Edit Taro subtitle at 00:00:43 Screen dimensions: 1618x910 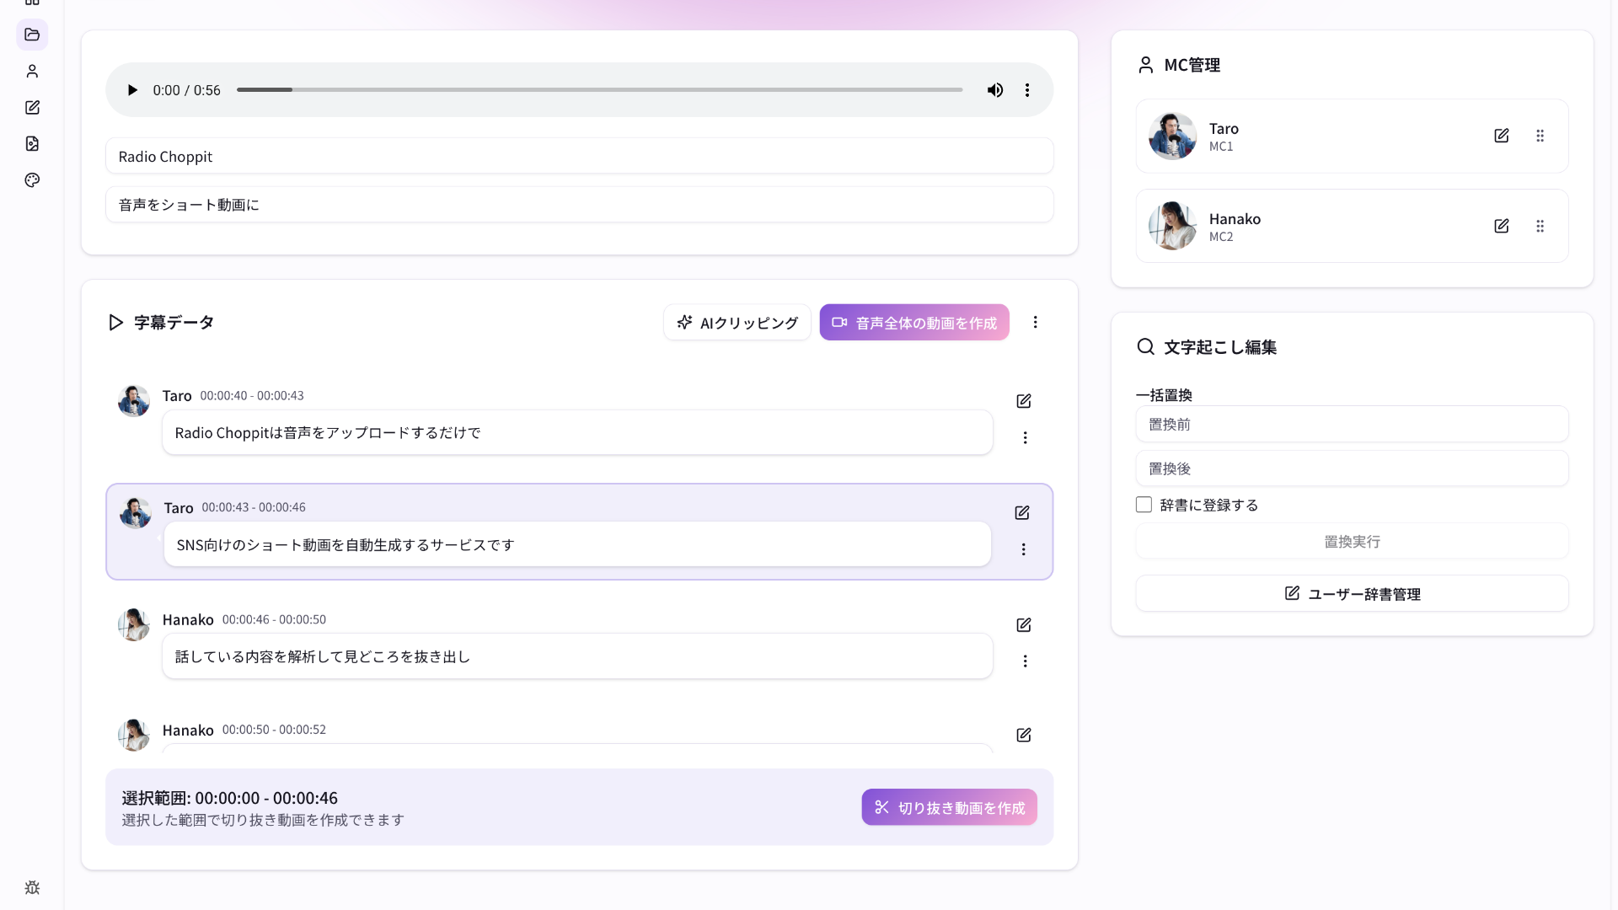(x=1022, y=513)
